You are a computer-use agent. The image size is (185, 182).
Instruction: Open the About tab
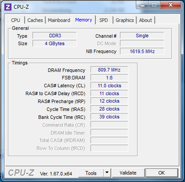click(x=145, y=20)
